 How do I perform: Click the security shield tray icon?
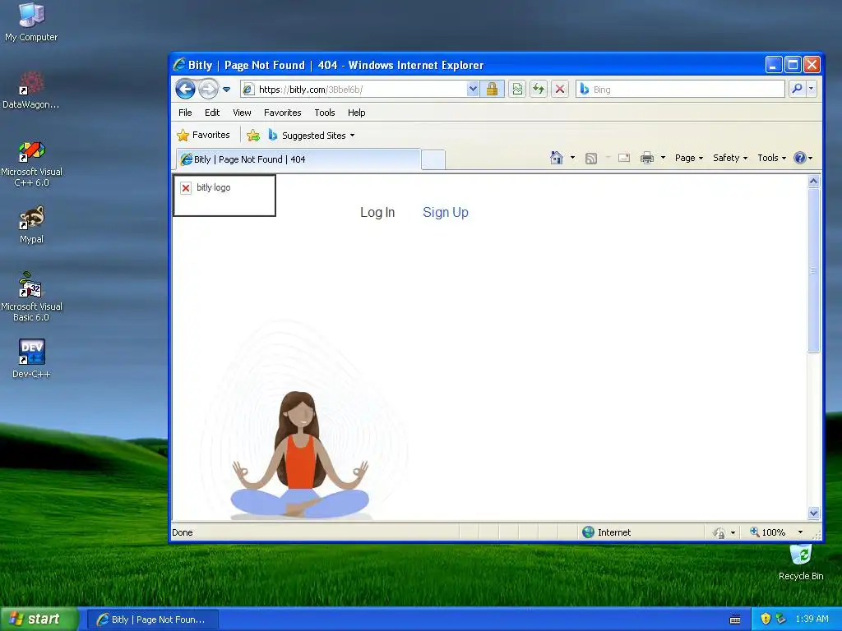click(766, 619)
